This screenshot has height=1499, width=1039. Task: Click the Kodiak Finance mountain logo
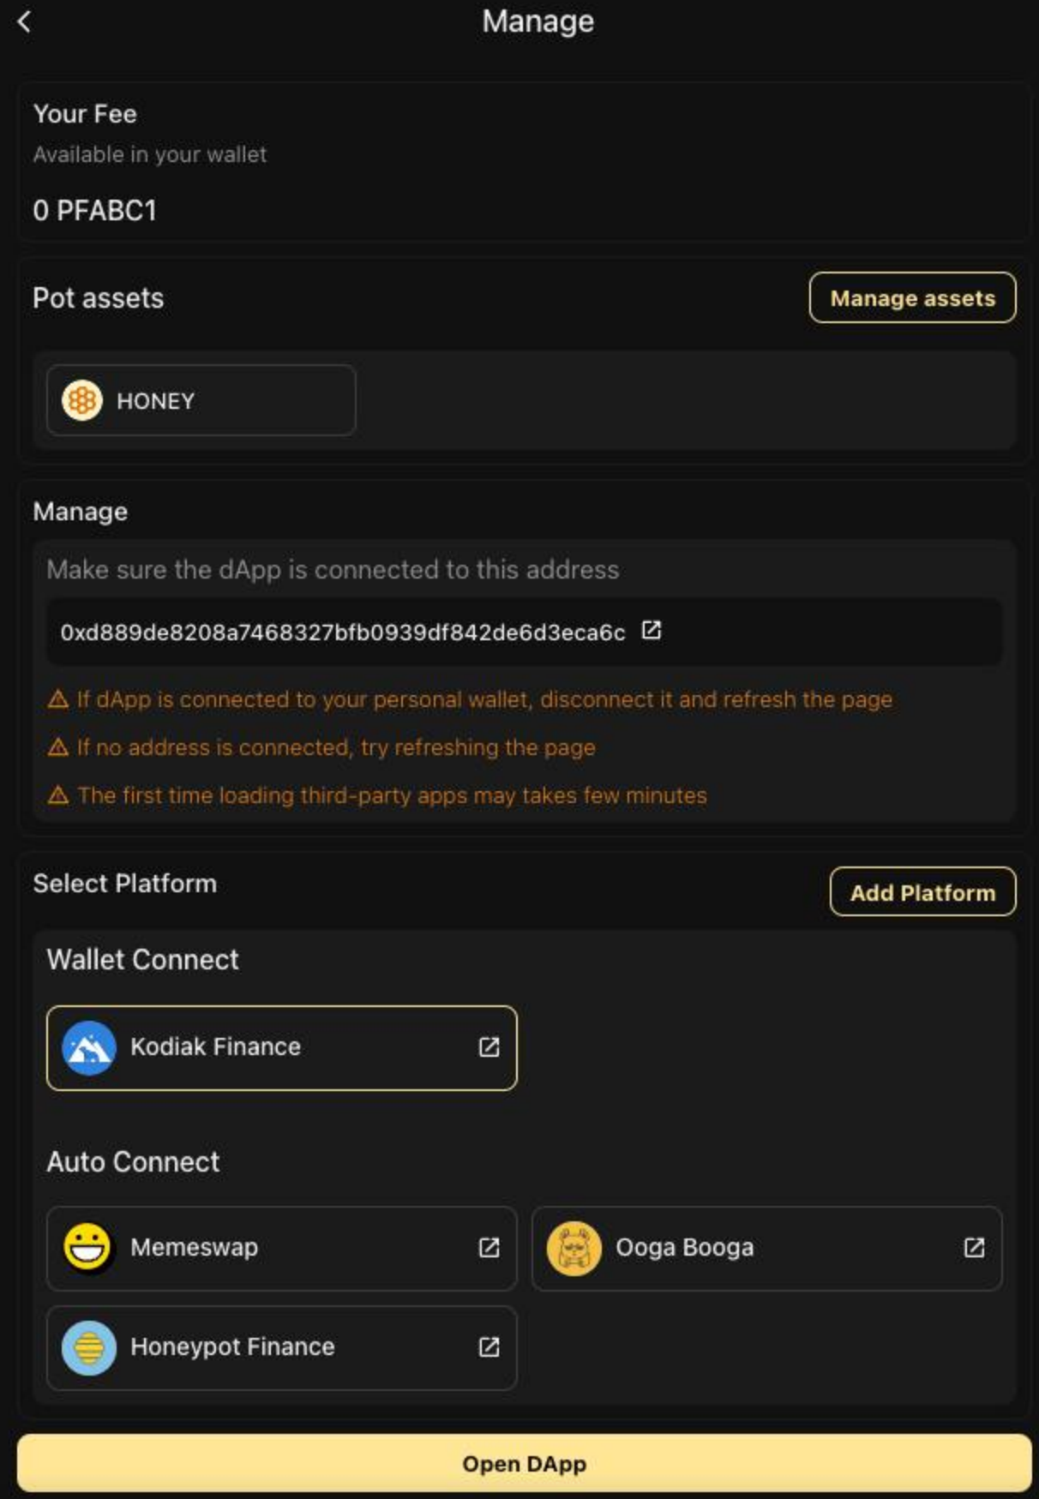tap(88, 1047)
